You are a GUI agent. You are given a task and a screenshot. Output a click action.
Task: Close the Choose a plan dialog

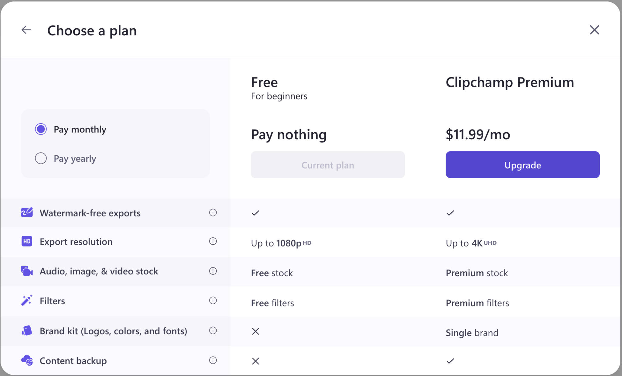tap(594, 29)
